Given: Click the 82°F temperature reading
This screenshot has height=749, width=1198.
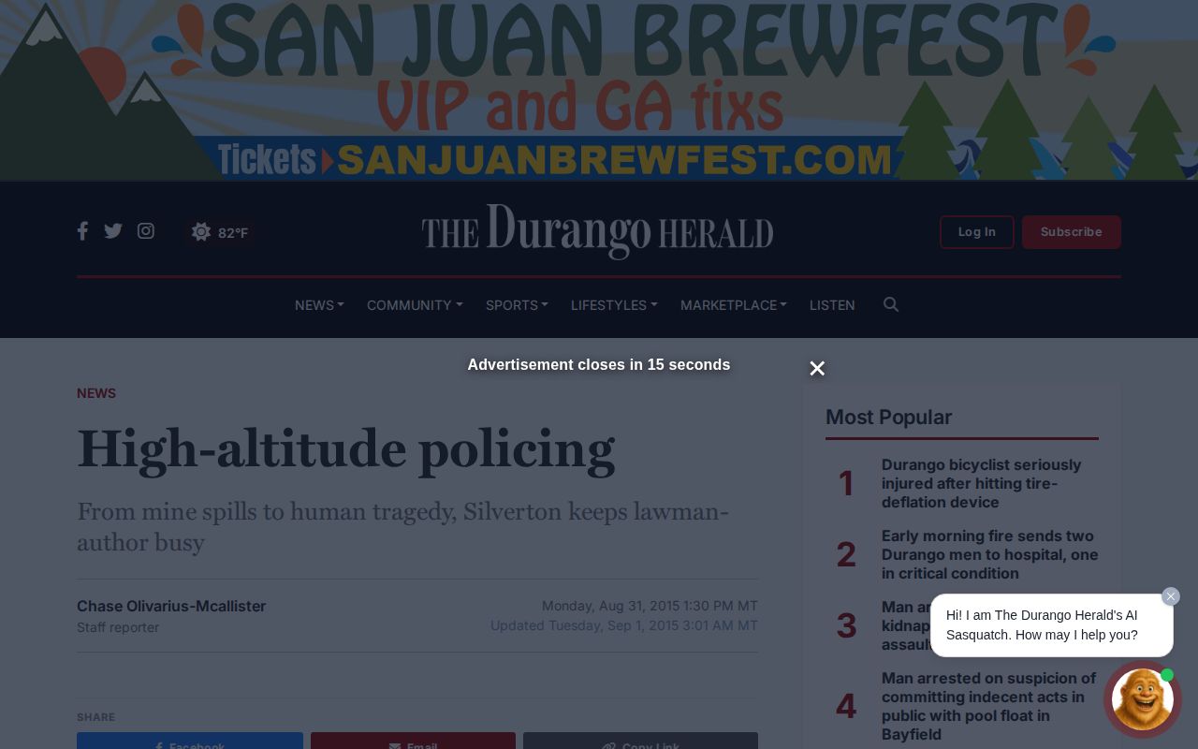Looking at the screenshot, I should 233,233.
